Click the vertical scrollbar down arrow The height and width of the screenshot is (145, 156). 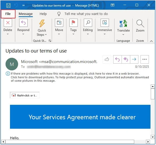[x=153, y=137]
